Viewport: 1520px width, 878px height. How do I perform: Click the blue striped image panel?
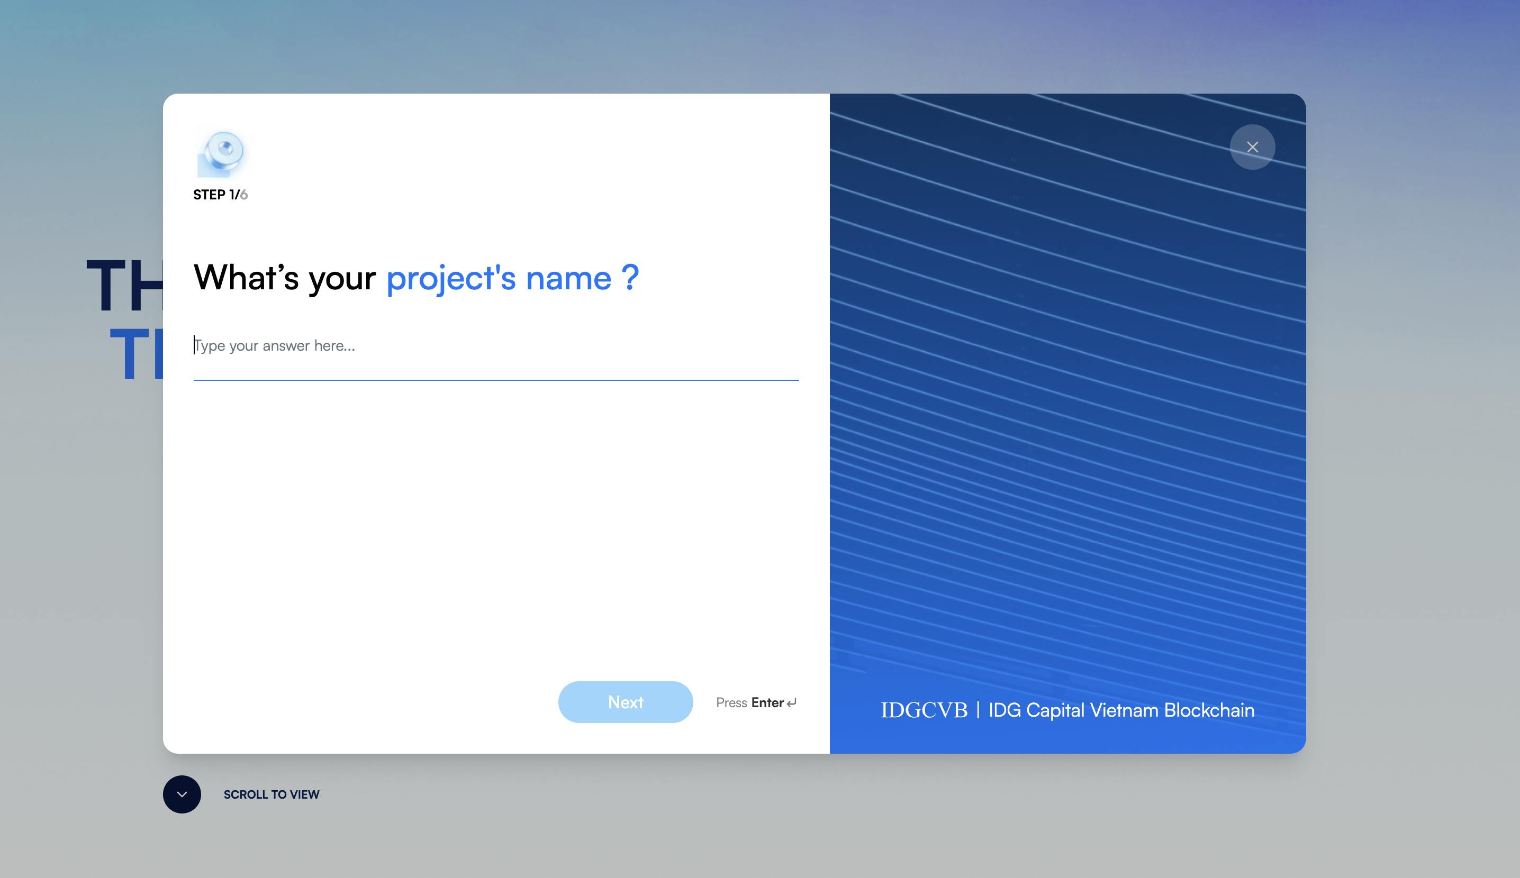click(x=1067, y=423)
